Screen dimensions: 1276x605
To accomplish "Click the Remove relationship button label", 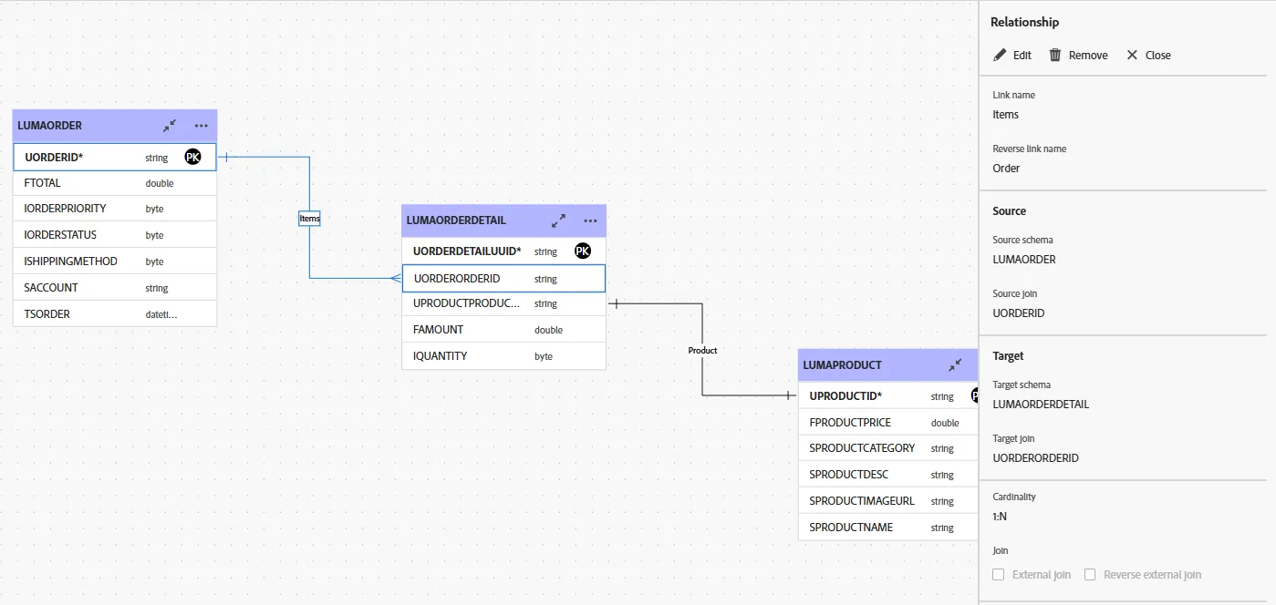I will pyautogui.click(x=1088, y=56).
